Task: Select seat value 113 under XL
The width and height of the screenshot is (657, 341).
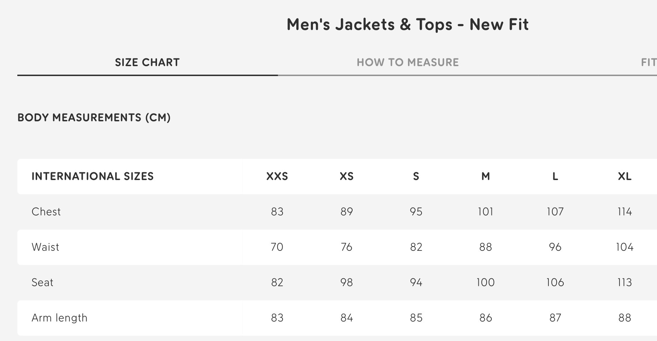Action: click(625, 282)
